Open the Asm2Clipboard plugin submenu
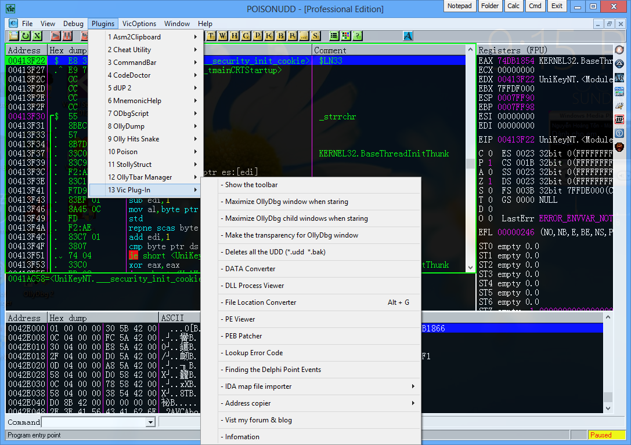 [146, 37]
